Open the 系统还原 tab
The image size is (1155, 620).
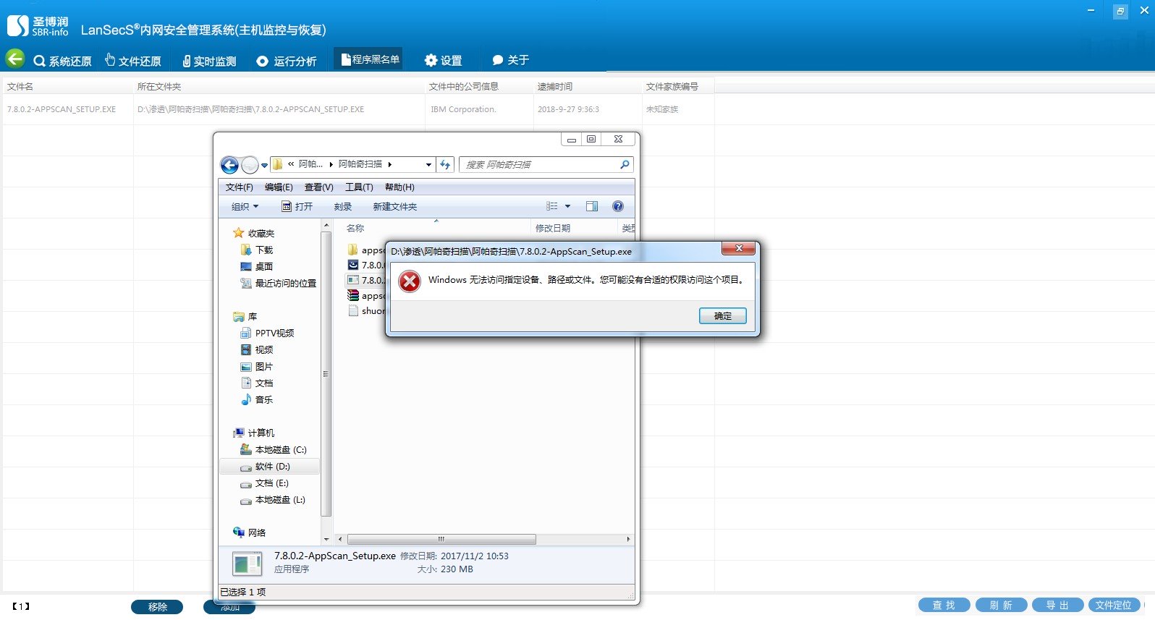(62, 61)
